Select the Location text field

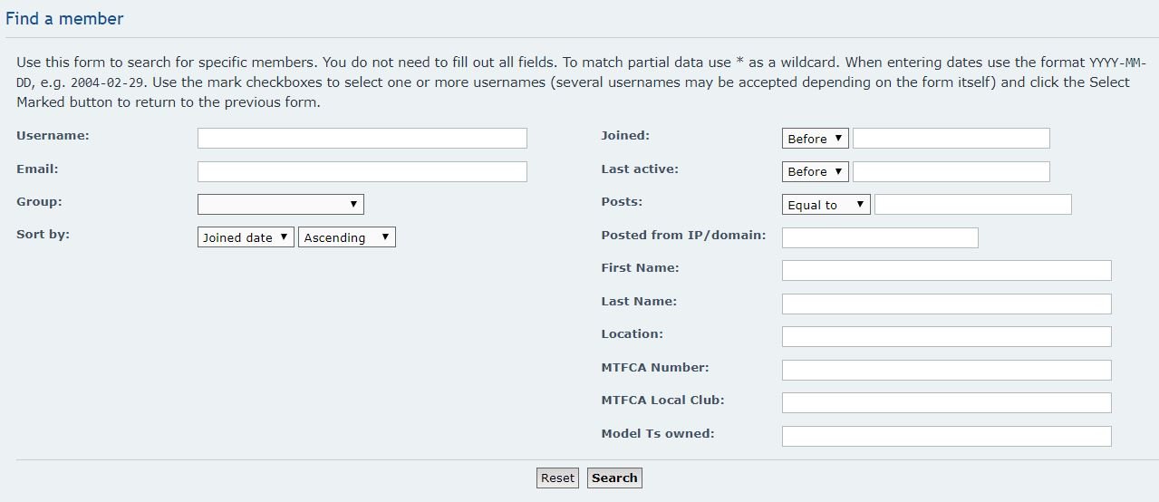tap(946, 336)
